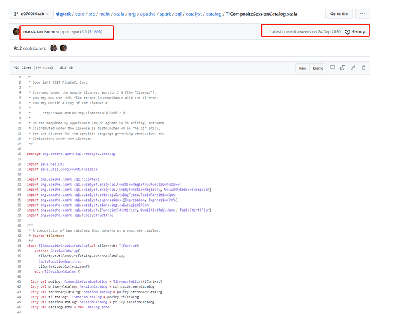Click the open in desktop icon
This screenshot has width=413, height=314.
(x=332, y=68)
